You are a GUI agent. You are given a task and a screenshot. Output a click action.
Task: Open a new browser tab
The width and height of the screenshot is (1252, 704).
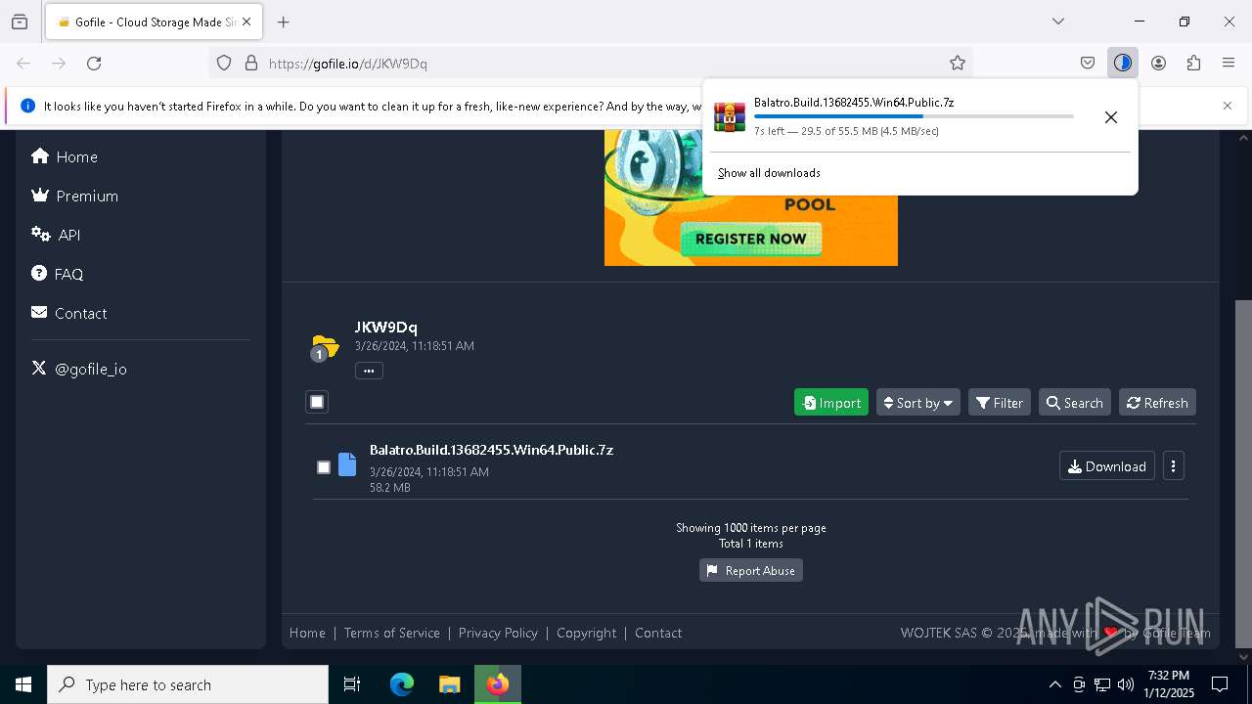coord(284,22)
